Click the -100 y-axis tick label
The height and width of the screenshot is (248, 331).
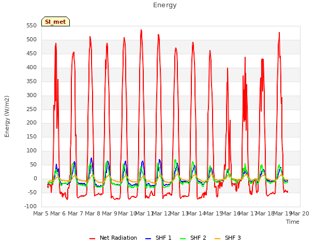(31, 207)
